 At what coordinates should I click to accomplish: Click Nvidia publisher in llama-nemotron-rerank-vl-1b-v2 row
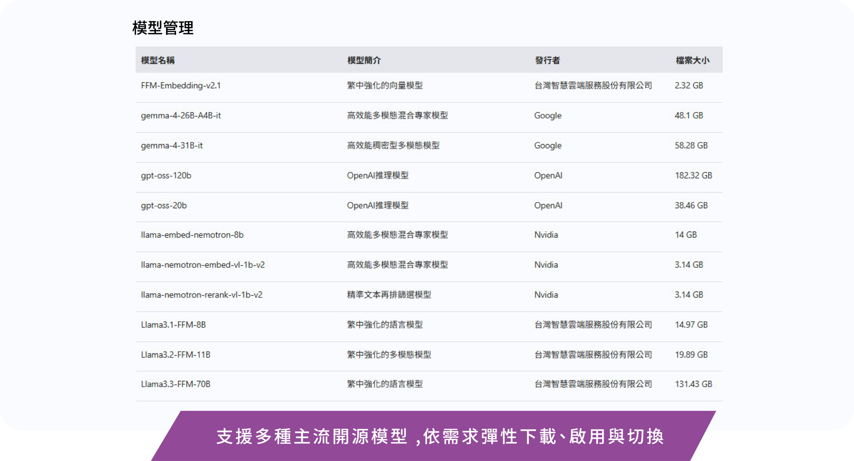point(546,295)
